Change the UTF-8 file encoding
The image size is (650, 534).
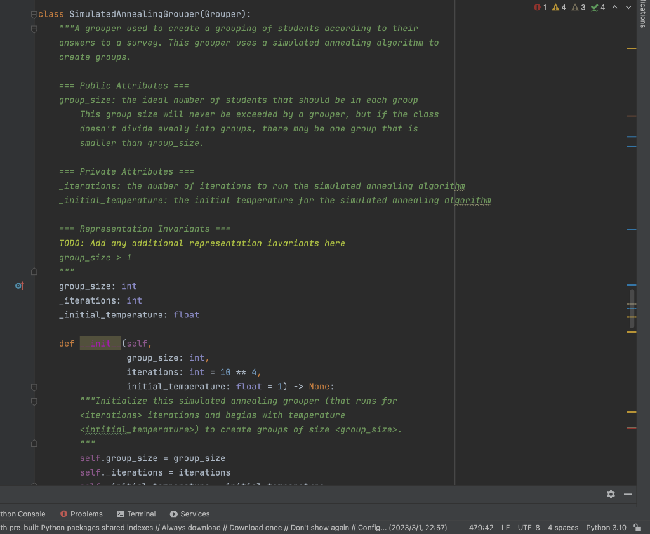pos(529,528)
